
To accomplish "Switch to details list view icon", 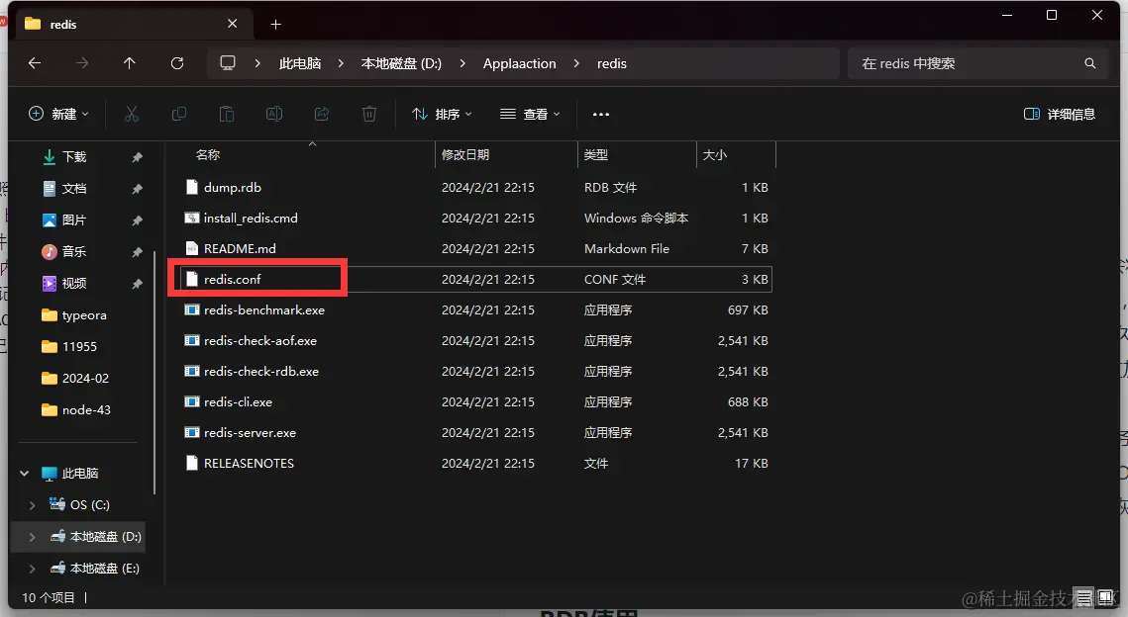I will pos(1084,597).
